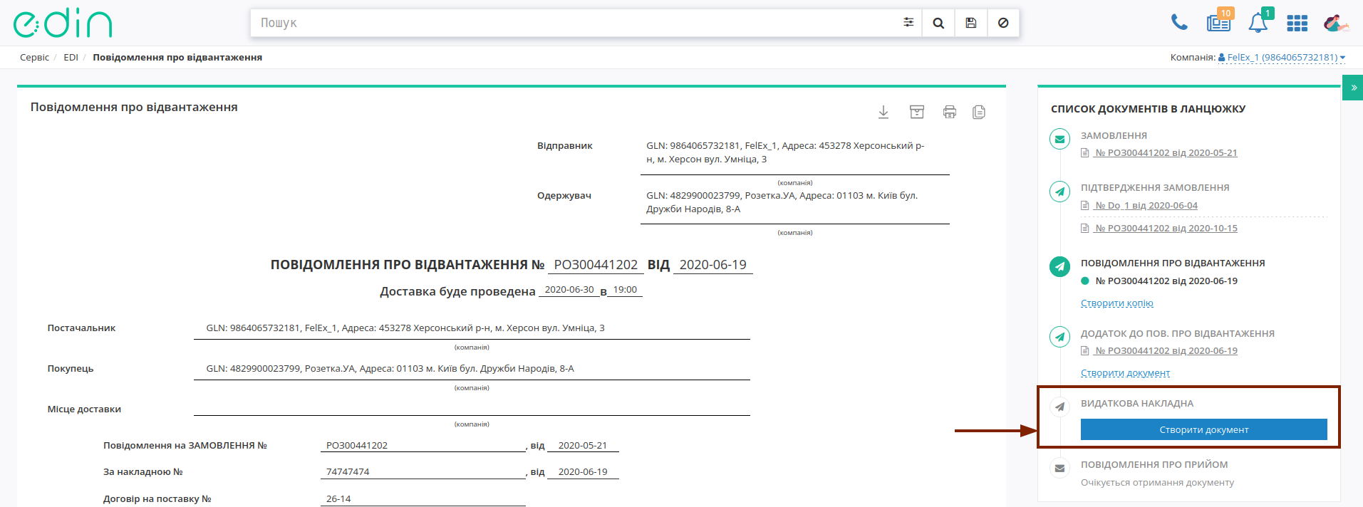The height and width of the screenshot is (507, 1363).
Task: Archive the document with box icon
Action: 917,112
